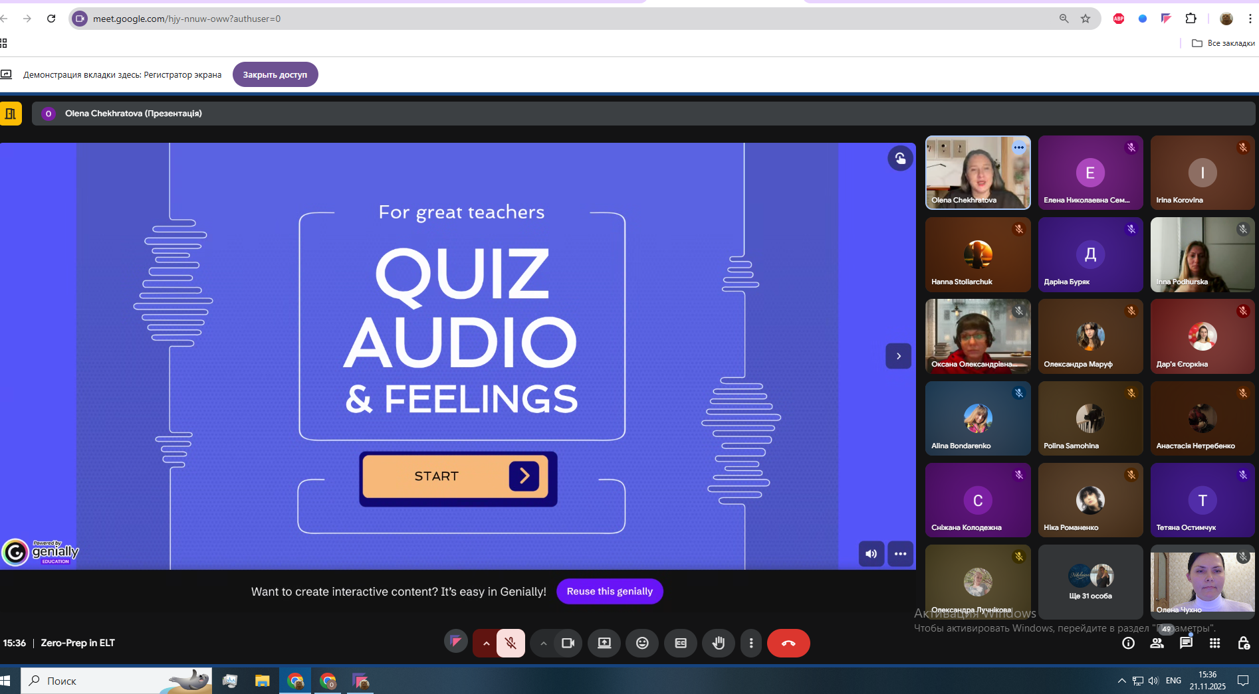
Task: Show the participants list
Action: [1157, 643]
